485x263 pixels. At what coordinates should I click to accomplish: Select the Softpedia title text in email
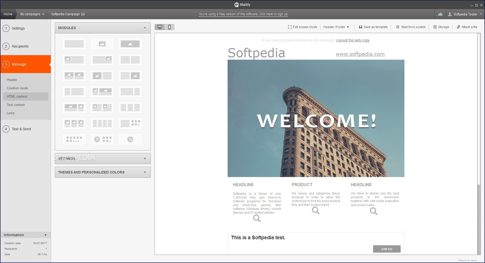[x=256, y=53]
